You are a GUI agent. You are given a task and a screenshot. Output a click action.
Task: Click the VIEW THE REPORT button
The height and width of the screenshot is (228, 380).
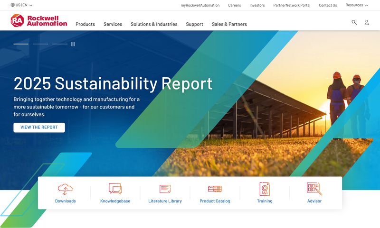[x=39, y=128]
